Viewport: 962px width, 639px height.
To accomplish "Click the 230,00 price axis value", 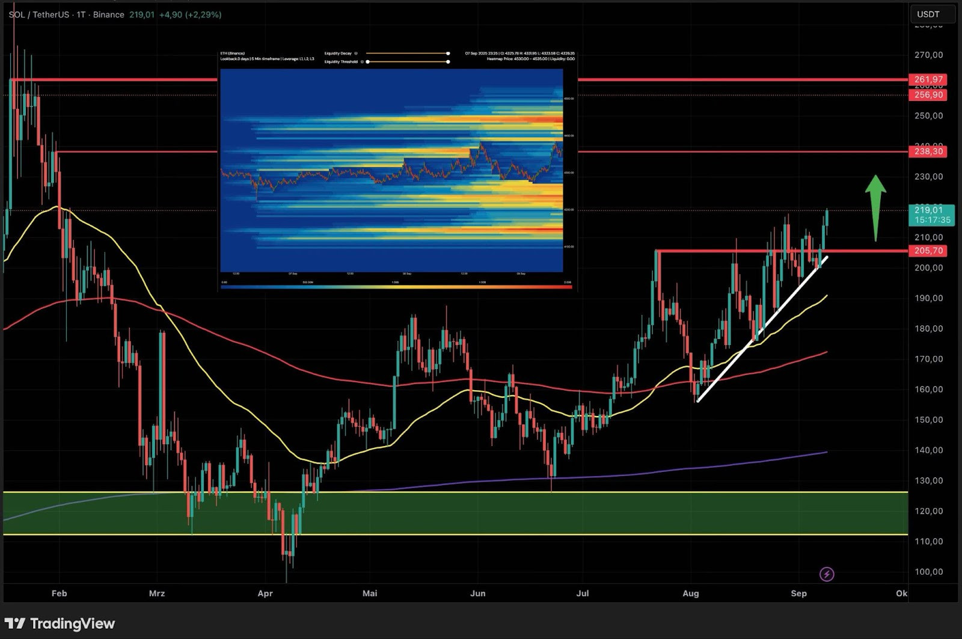I will (x=928, y=177).
